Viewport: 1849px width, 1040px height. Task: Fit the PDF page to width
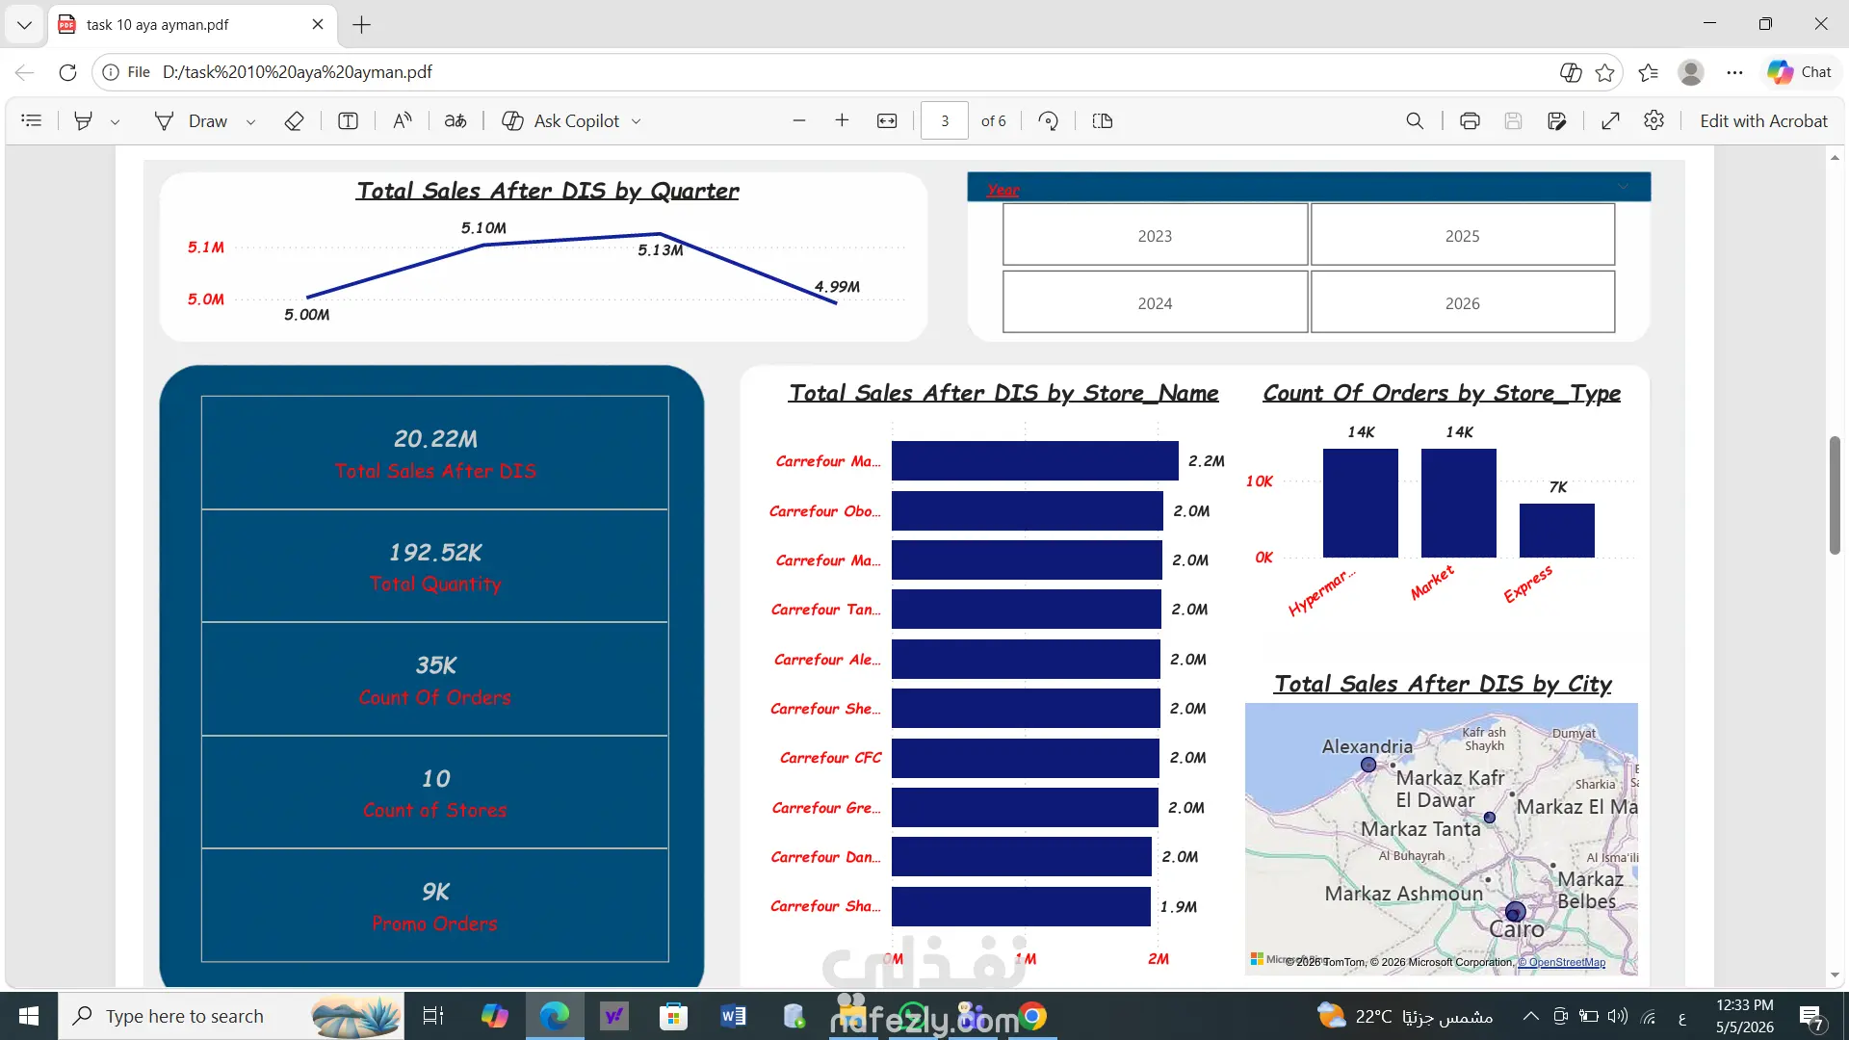(887, 120)
